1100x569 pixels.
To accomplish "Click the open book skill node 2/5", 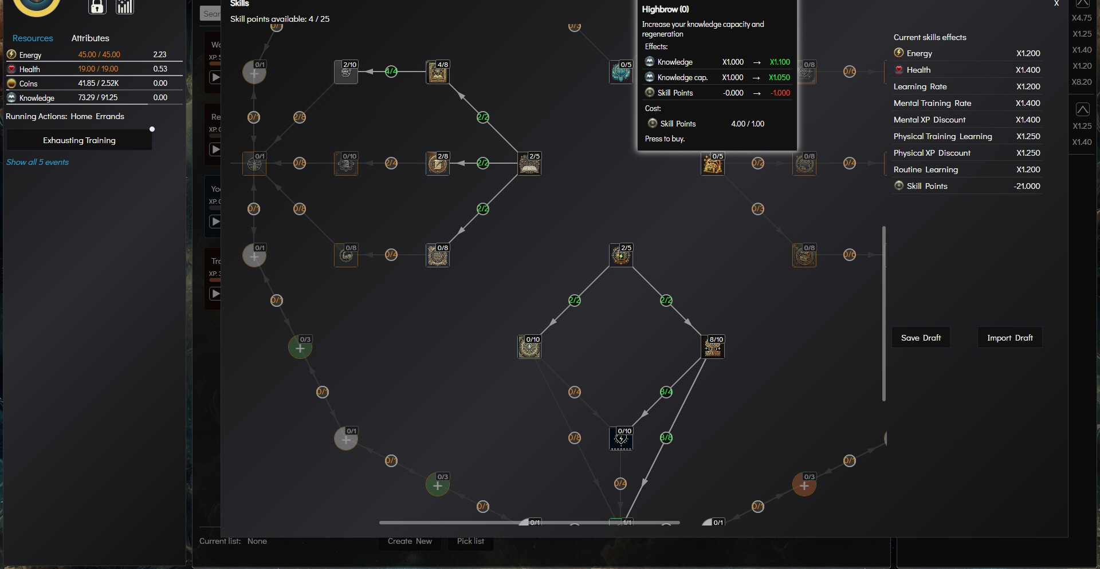I will coord(529,164).
